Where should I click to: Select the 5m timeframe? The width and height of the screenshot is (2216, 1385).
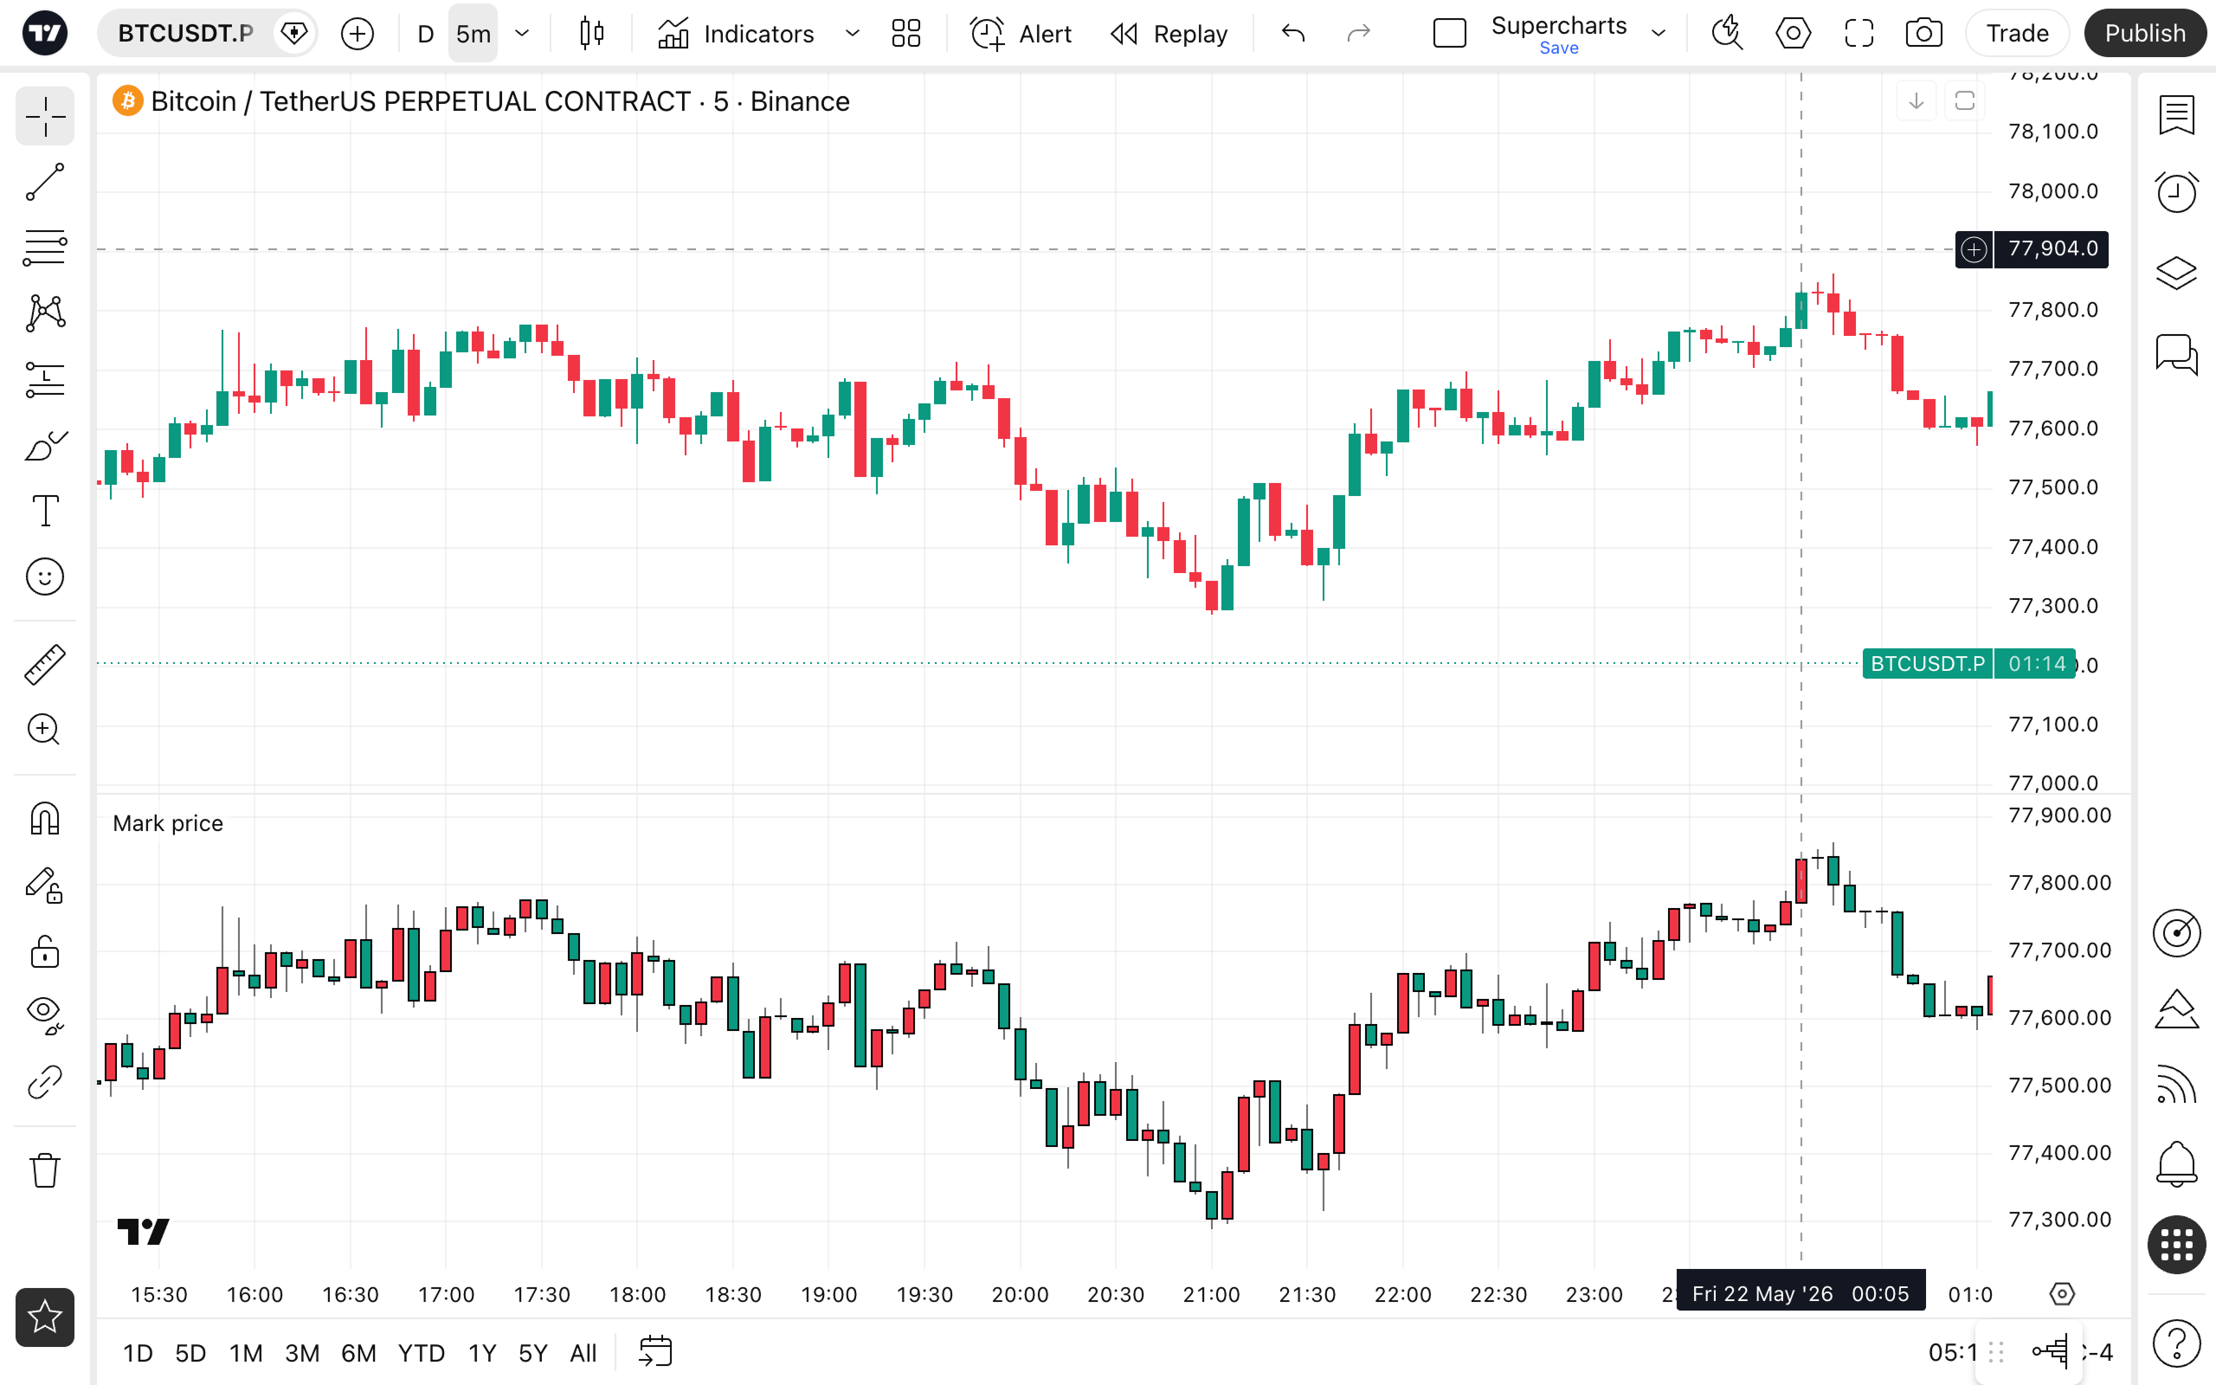(x=473, y=34)
